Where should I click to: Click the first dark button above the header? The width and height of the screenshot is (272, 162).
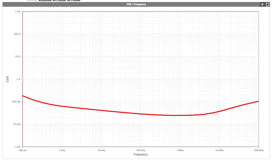[45, 0]
